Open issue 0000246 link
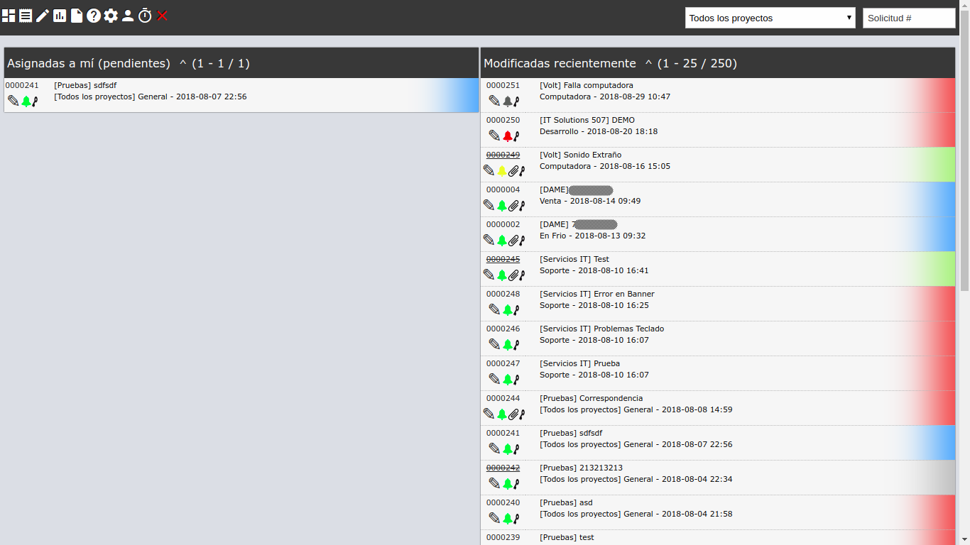970x545 pixels. click(503, 329)
